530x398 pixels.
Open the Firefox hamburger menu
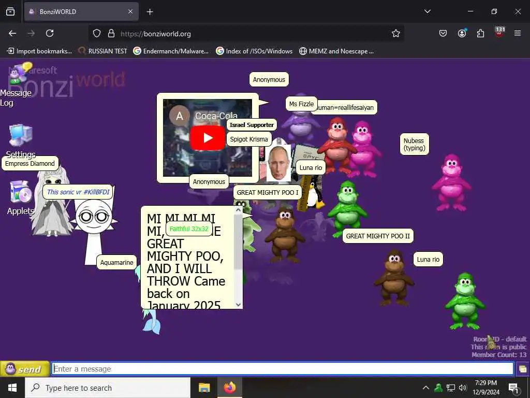pos(518,33)
